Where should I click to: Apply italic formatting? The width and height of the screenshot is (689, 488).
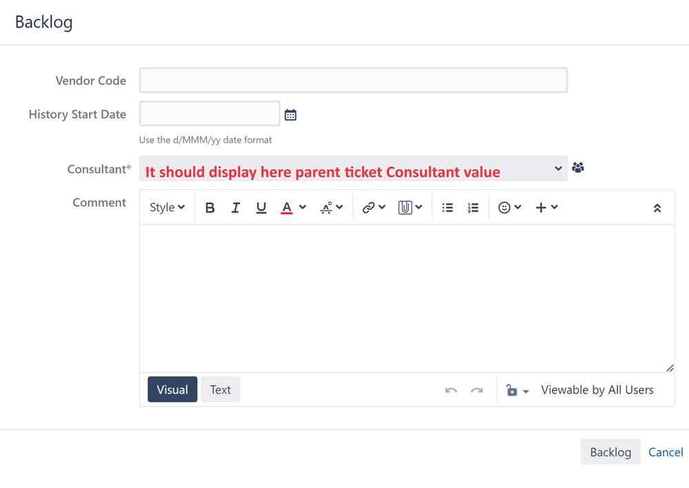tap(235, 207)
